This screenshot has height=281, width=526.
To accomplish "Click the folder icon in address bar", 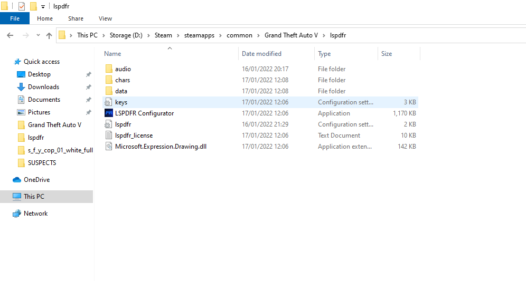I will 62,35.
